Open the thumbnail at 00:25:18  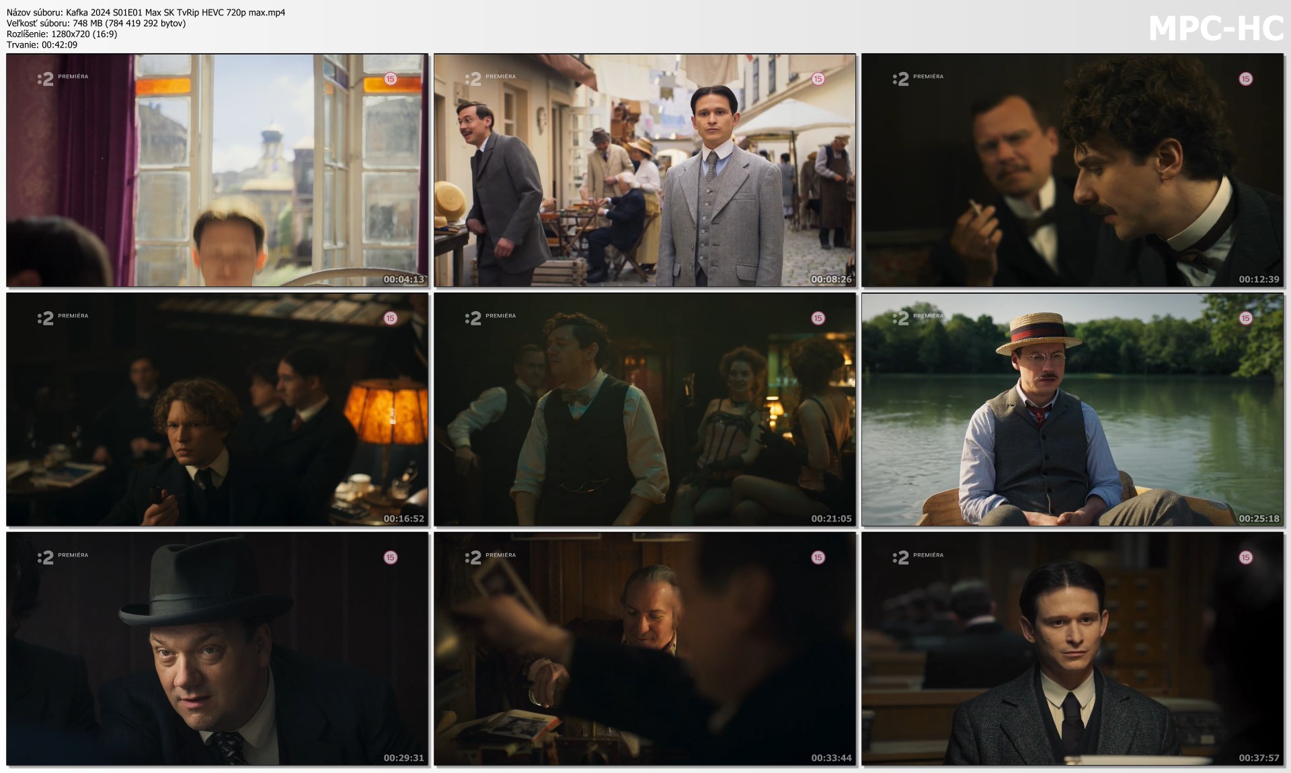[x=1072, y=409]
